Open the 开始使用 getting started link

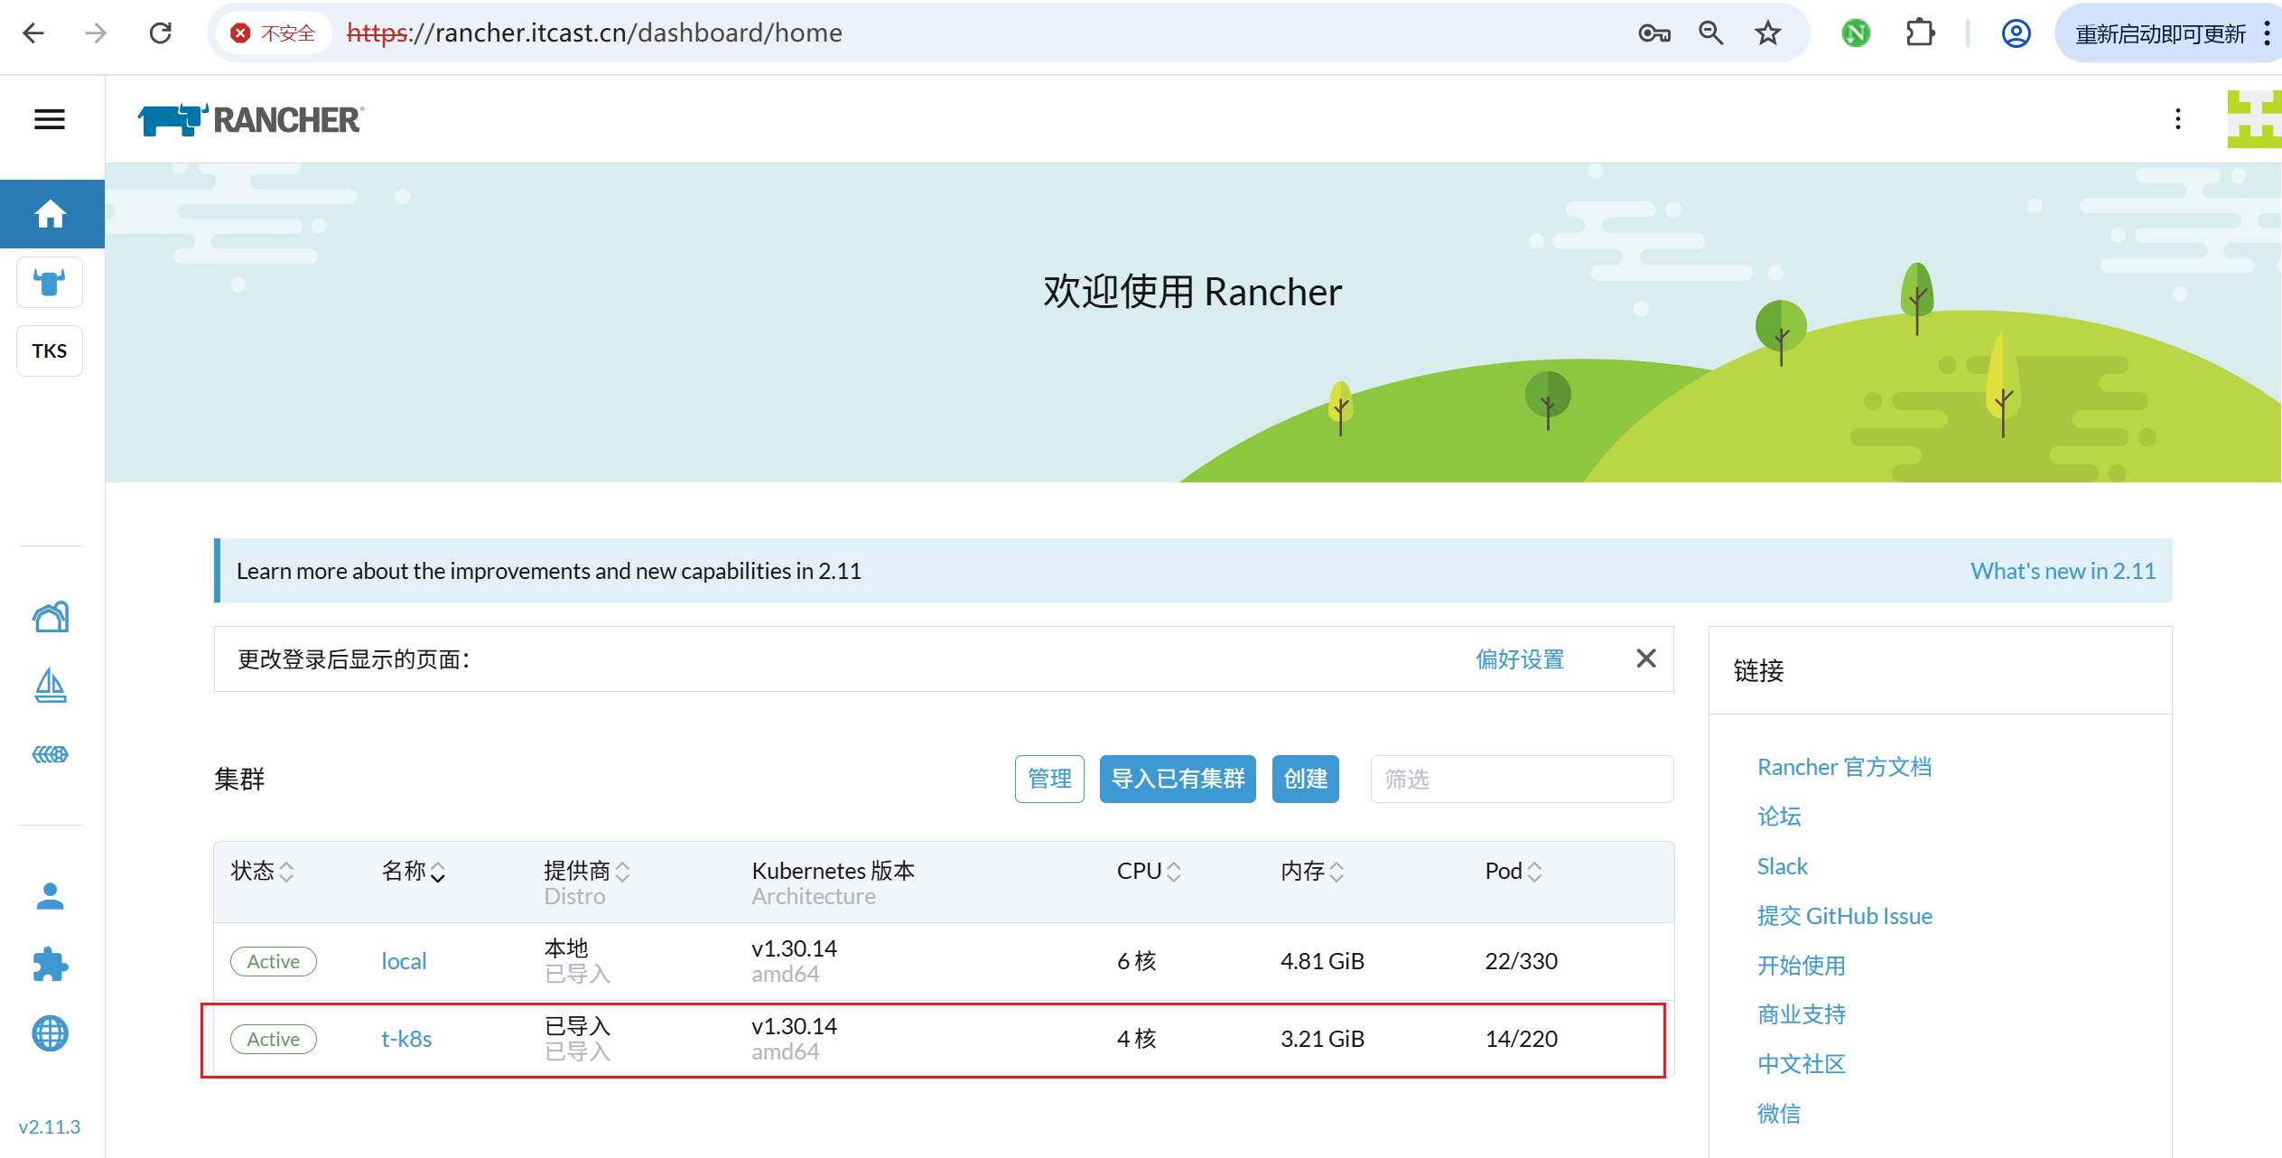point(1801,966)
